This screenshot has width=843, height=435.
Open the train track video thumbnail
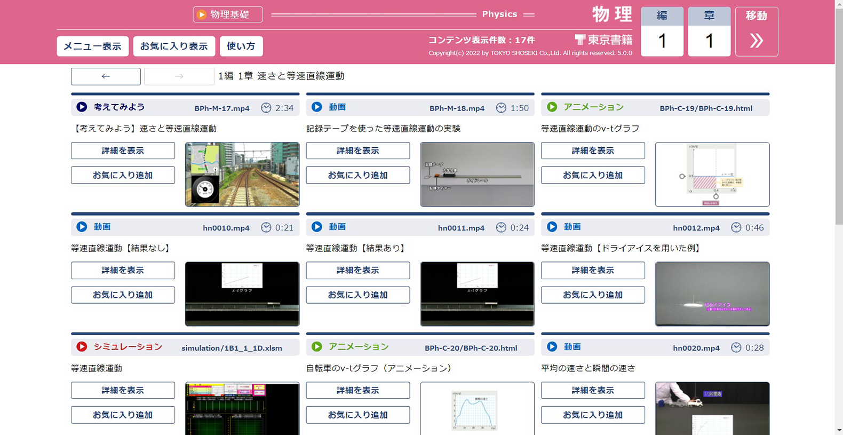click(242, 174)
